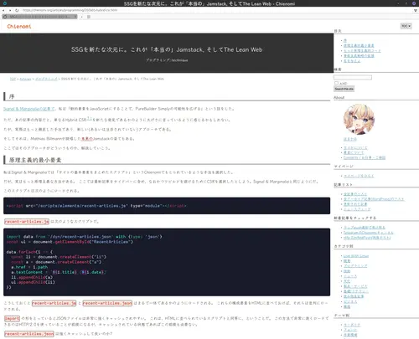Click the sidebar search text field
419x339 pixels.
(x=353, y=77)
